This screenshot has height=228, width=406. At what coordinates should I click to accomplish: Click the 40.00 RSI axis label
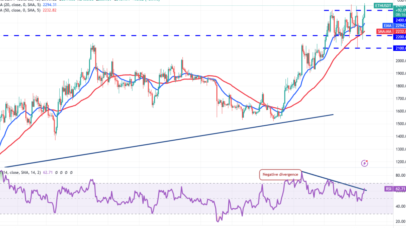[x=401, y=206]
